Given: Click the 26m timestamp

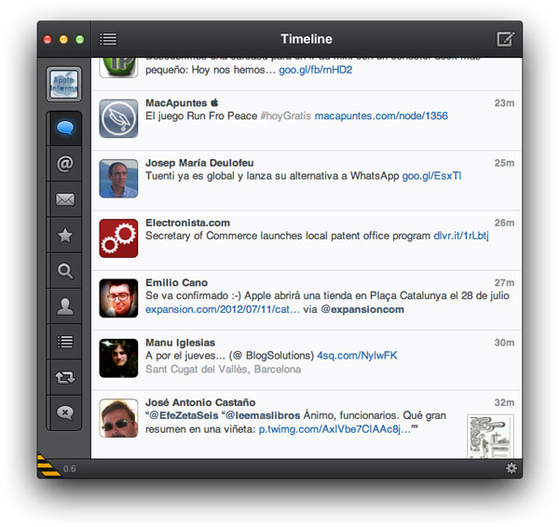Looking at the screenshot, I should pyautogui.click(x=504, y=223).
